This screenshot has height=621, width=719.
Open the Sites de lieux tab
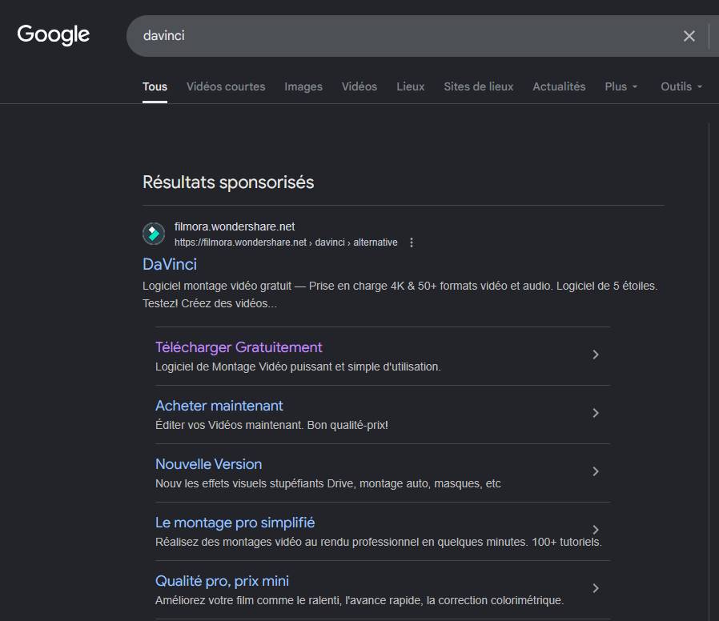click(478, 86)
